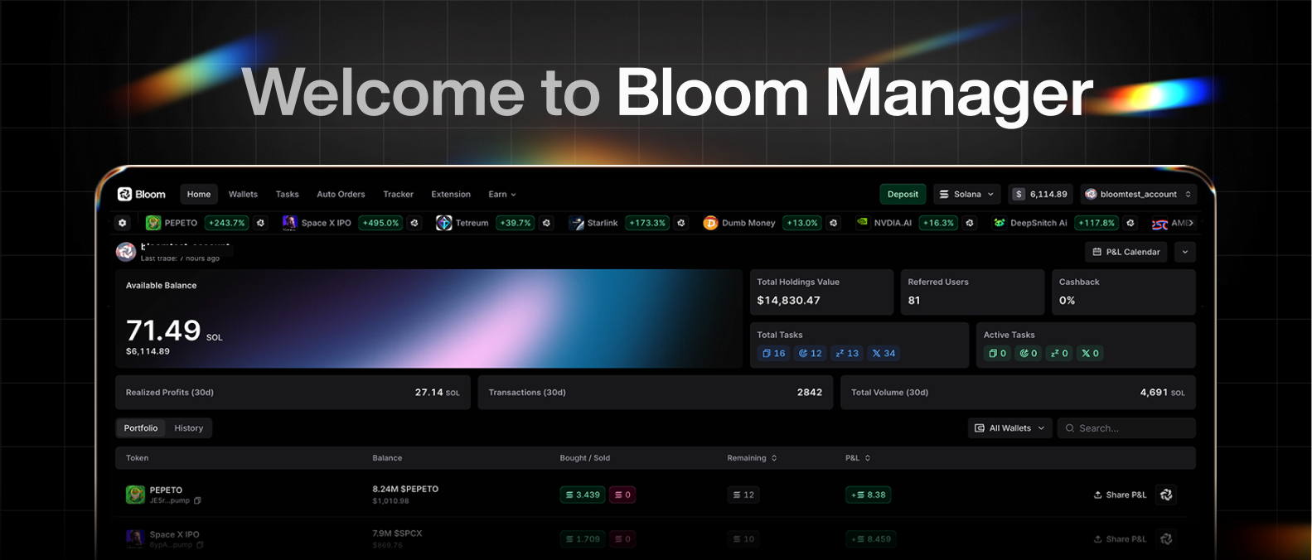The width and height of the screenshot is (1312, 560).
Task: Open the ticker bar settings gear
Action: (x=123, y=223)
